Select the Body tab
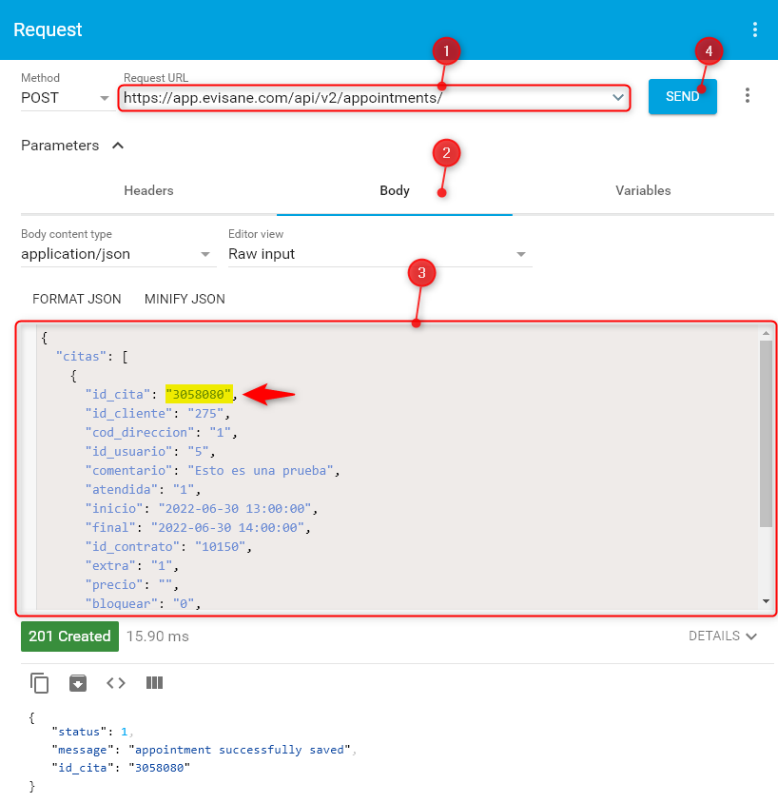 pos(395,190)
